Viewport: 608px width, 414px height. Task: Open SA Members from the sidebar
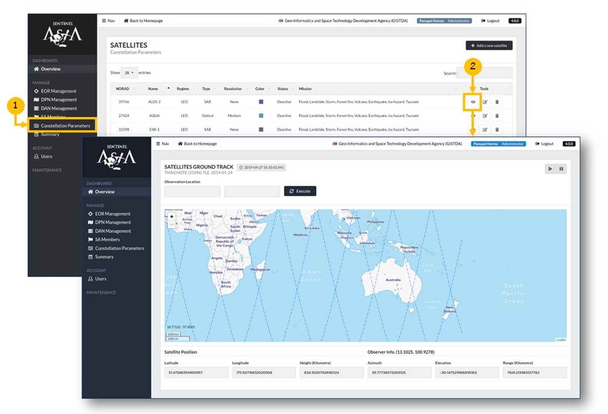pyautogui.click(x=107, y=240)
